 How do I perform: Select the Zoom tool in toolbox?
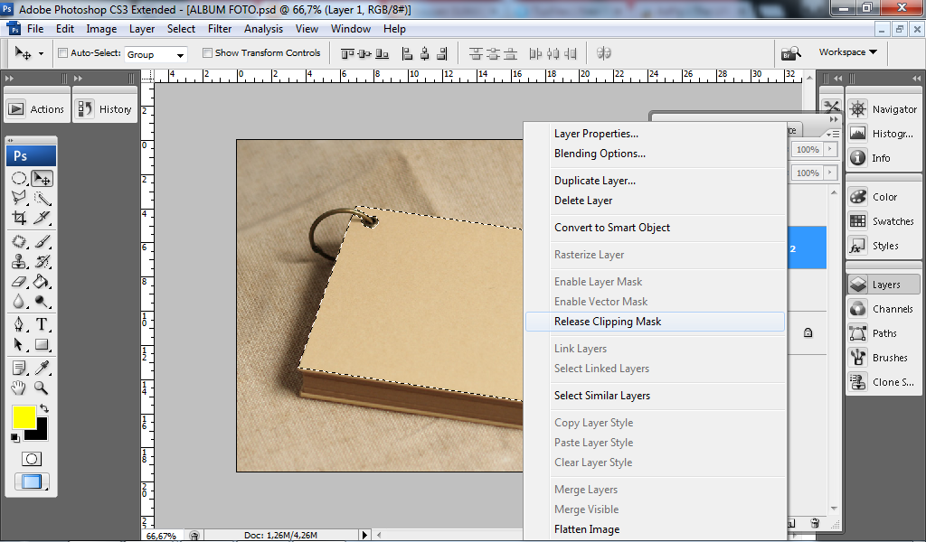pos(42,388)
